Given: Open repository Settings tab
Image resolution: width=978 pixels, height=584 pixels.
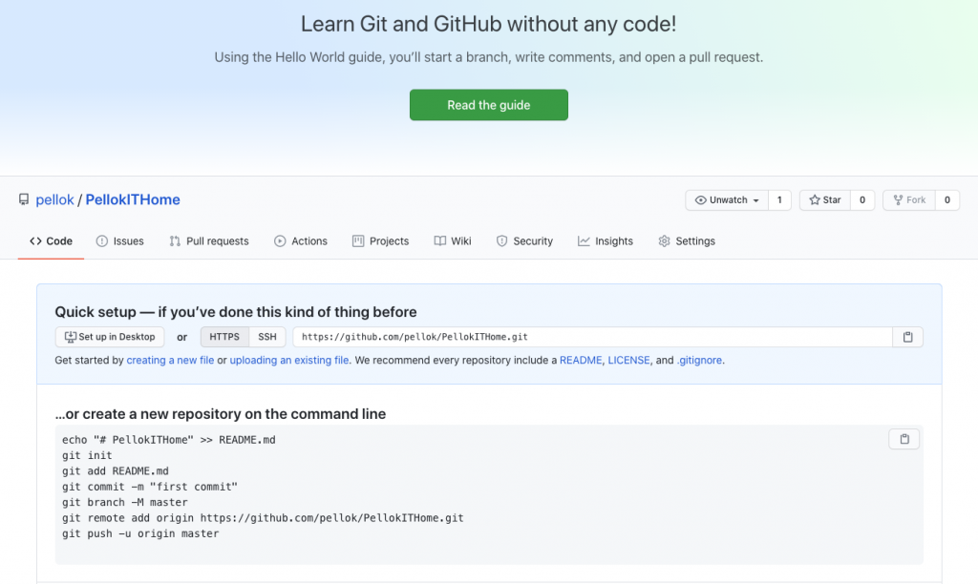Looking at the screenshot, I should click(687, 241).
